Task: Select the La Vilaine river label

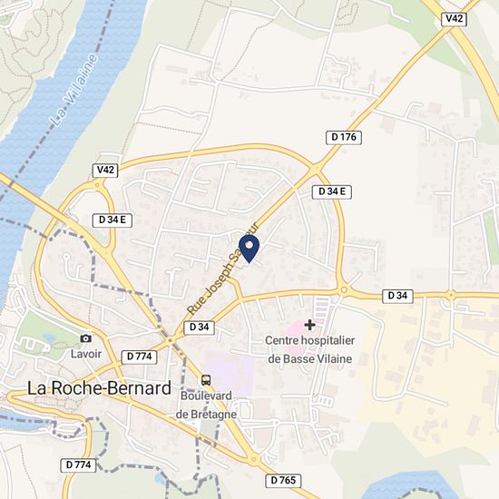Action: (x=74, y=90)
